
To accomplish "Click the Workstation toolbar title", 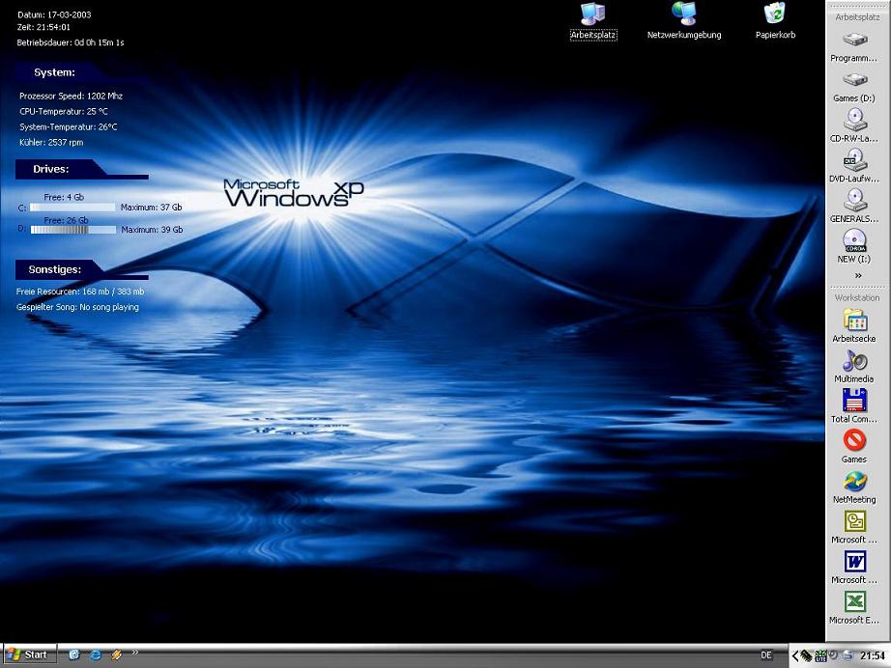I will 857,297.
